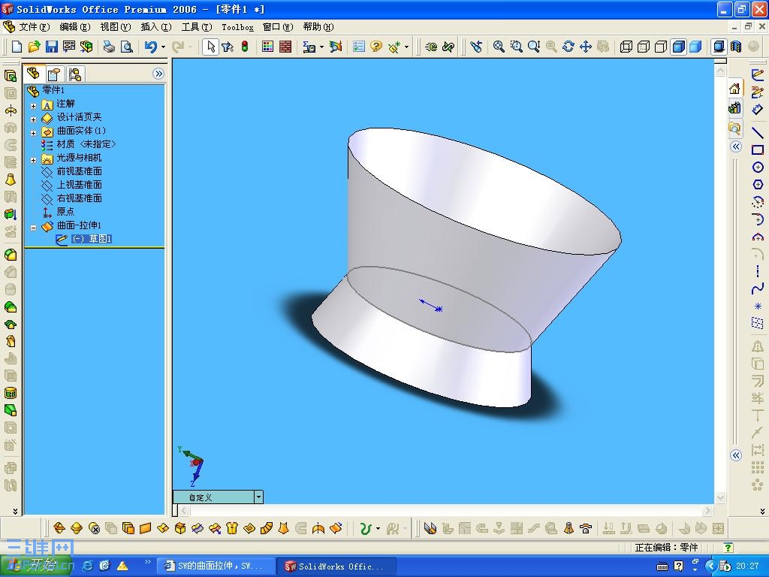Select (-) 草图1 sketch item
Viewport: 769px width, 577px height.
[x=92, y=238]
